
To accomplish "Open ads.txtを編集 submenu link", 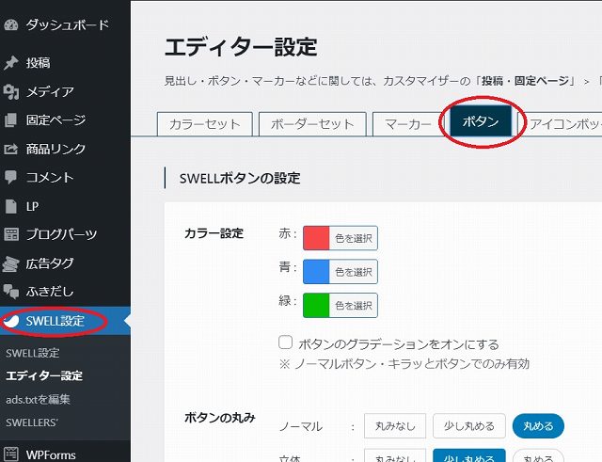I will point(38,399).
